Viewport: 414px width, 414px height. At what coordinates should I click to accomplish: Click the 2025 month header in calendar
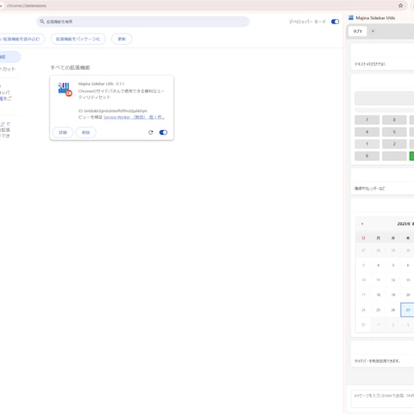pyautogui.click(x=405, y=223)
